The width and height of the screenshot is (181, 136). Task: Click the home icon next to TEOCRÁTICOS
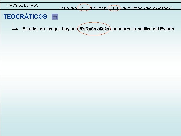click(55, 17)
